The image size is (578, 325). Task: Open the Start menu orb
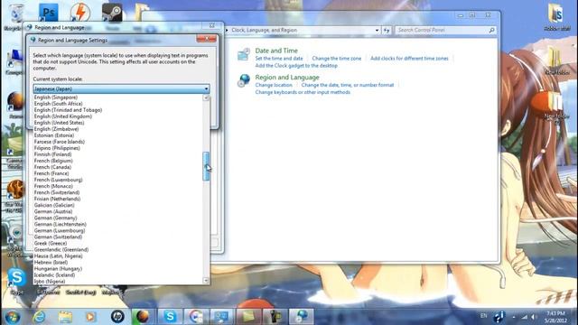pos(12,317)
